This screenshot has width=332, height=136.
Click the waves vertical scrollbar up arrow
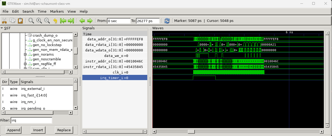(328, 33)
